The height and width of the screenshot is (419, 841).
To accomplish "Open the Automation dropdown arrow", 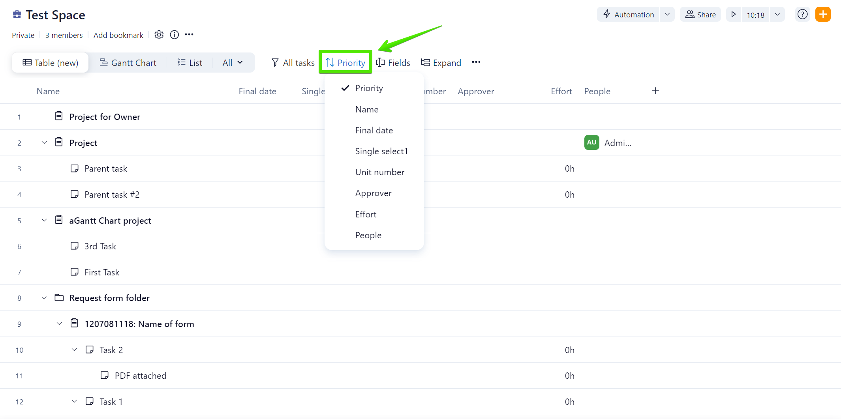I will click(667, 15).
